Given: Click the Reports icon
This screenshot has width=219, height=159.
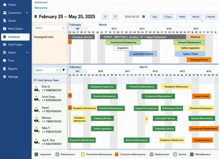Looking at the screenshot, I should click(4, 69).
